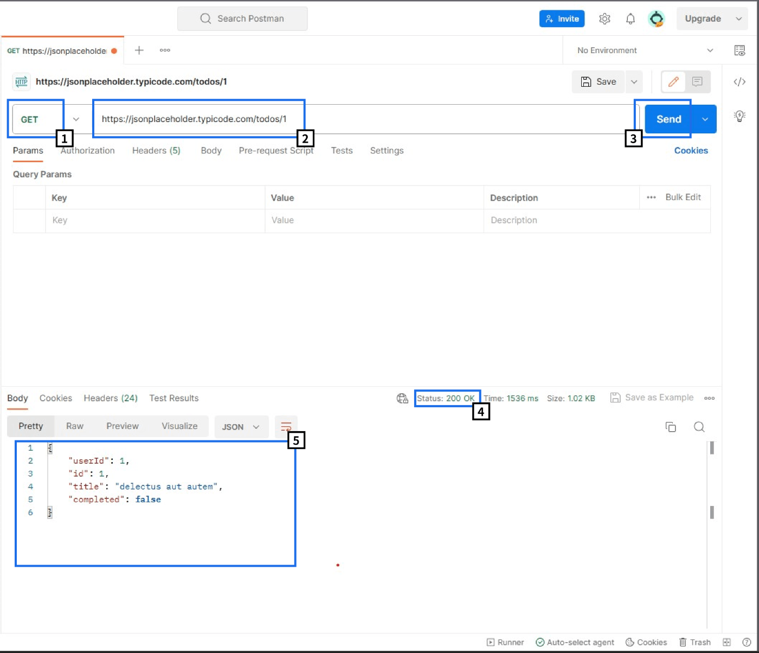Open the Tests tab
The width and height of the screenshot is (759, 653).
342,151
